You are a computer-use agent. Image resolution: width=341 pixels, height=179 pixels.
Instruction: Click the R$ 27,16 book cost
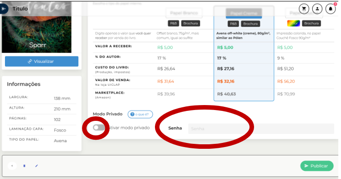[226, 69]
